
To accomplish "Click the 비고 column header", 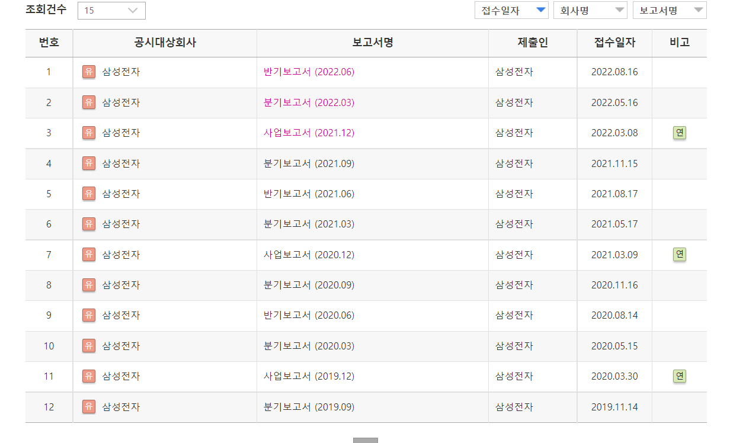I will pyautogui.click(x=680, y=43).
